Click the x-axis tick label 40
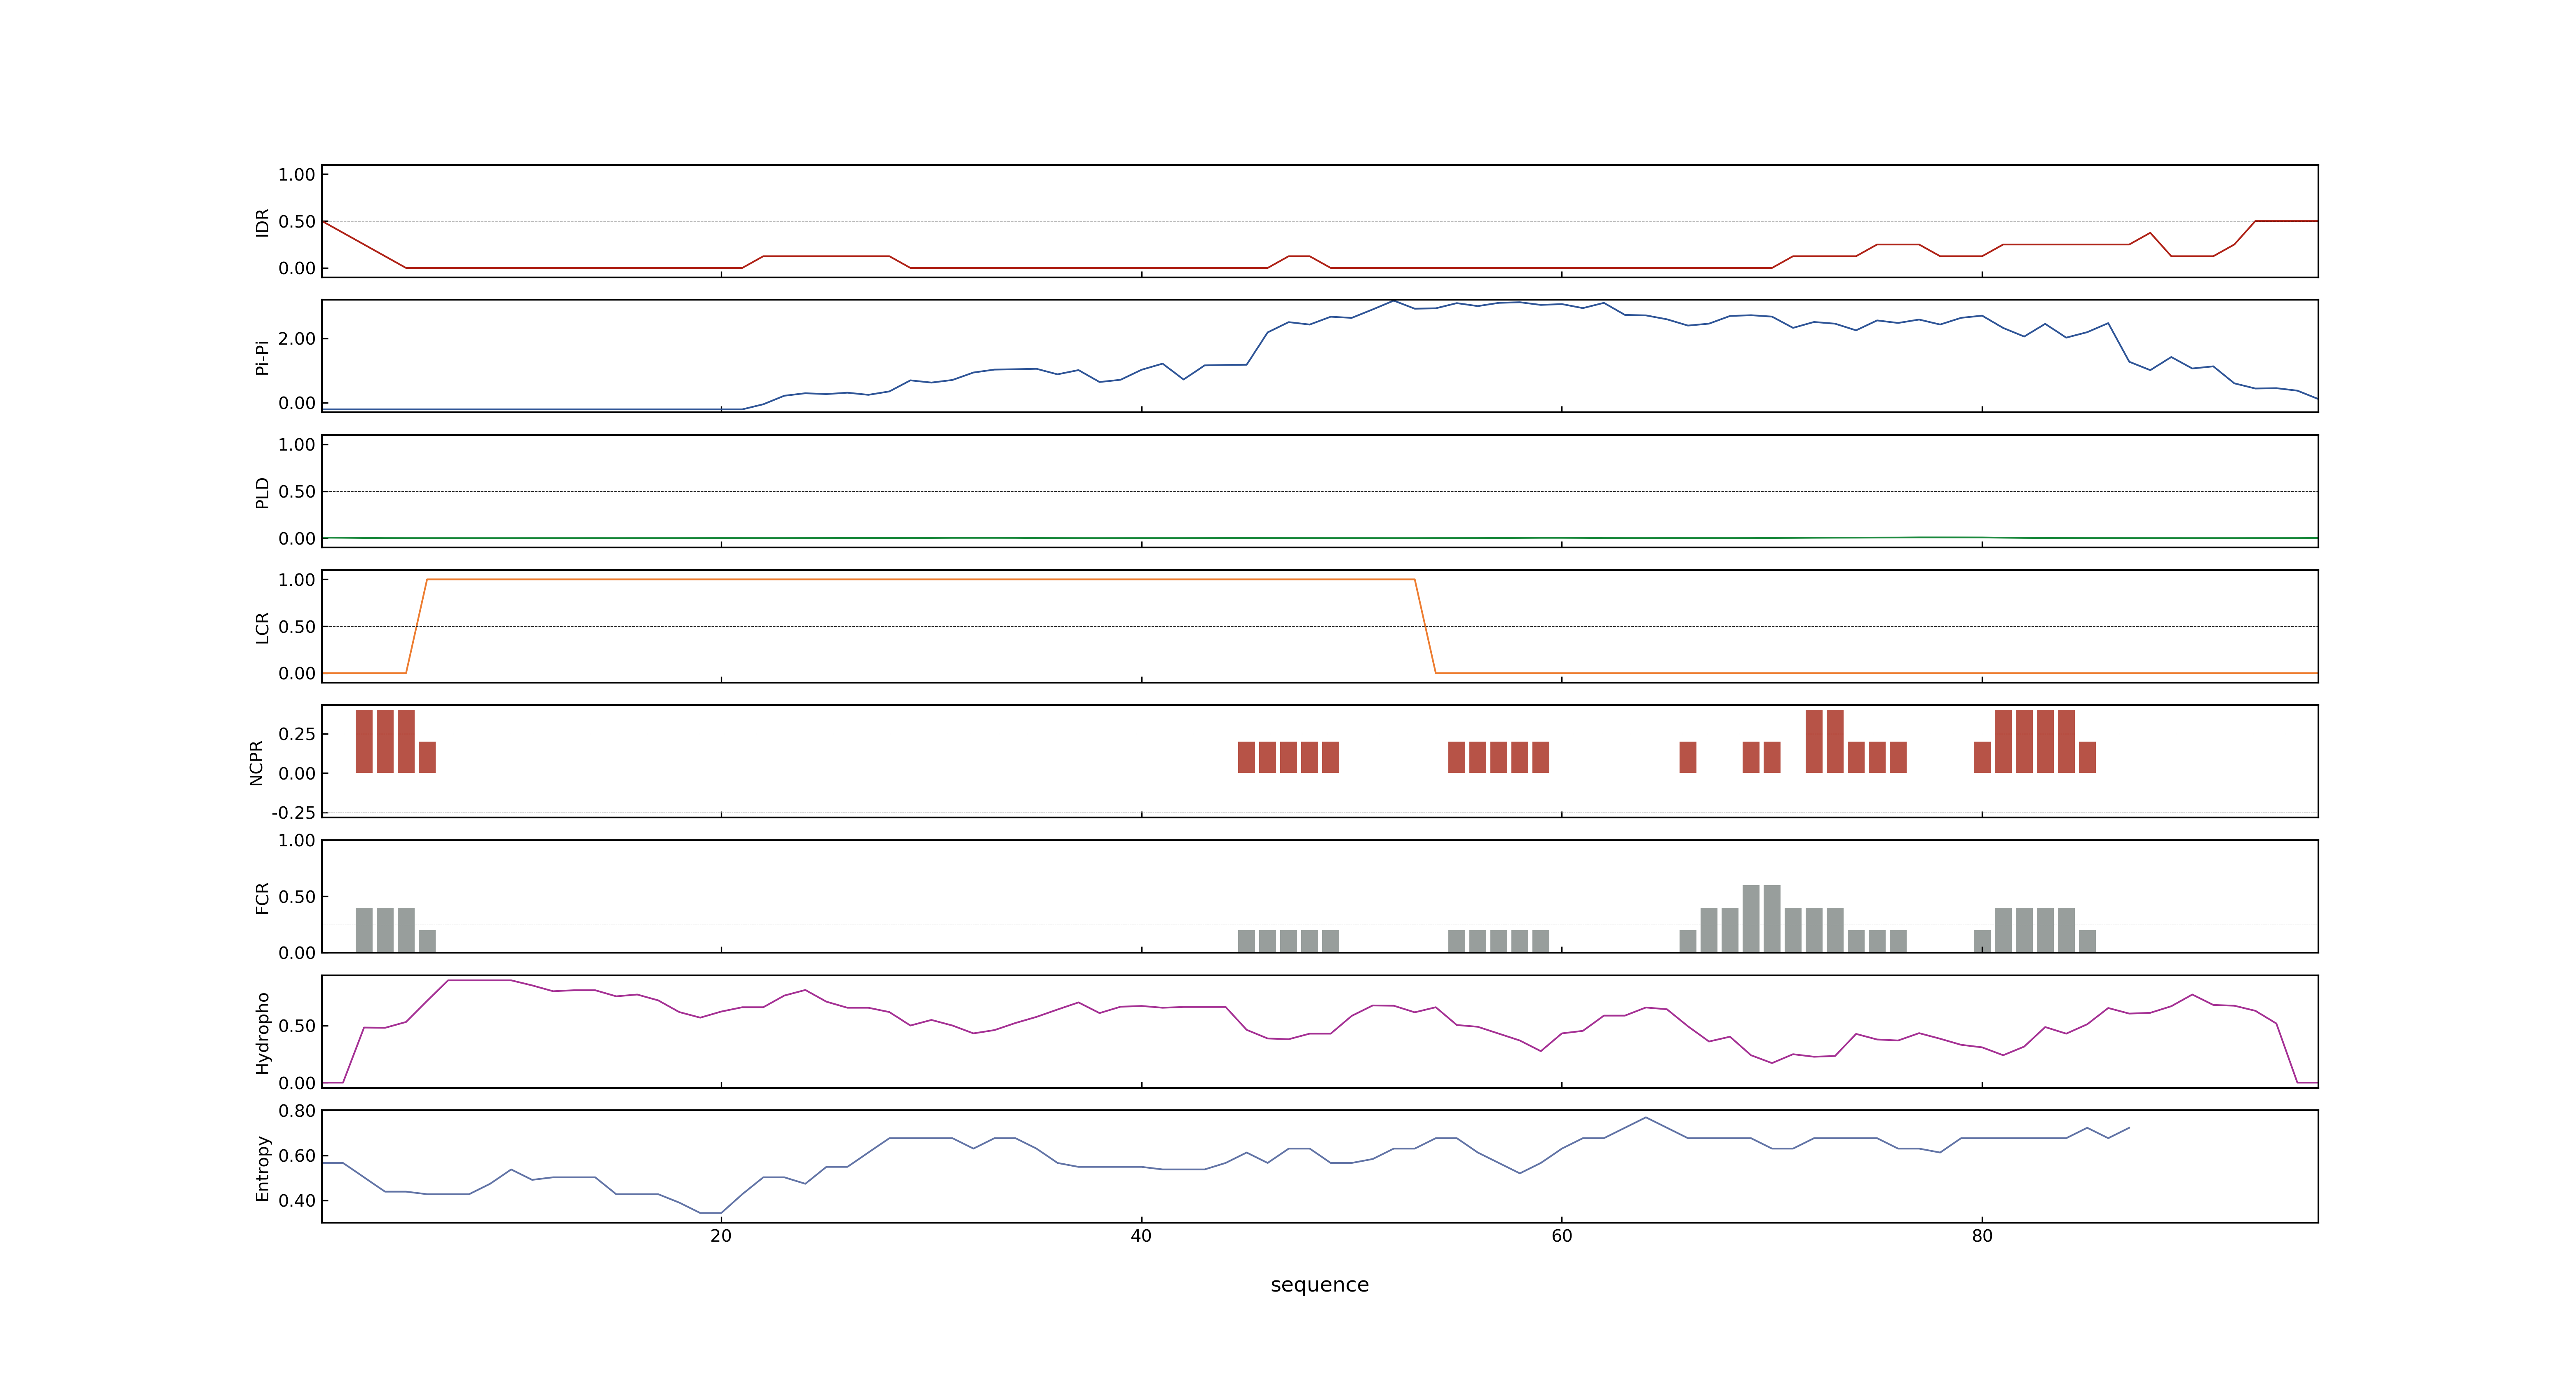Viewport: 2576px width, 1374px height. 1141,1236
